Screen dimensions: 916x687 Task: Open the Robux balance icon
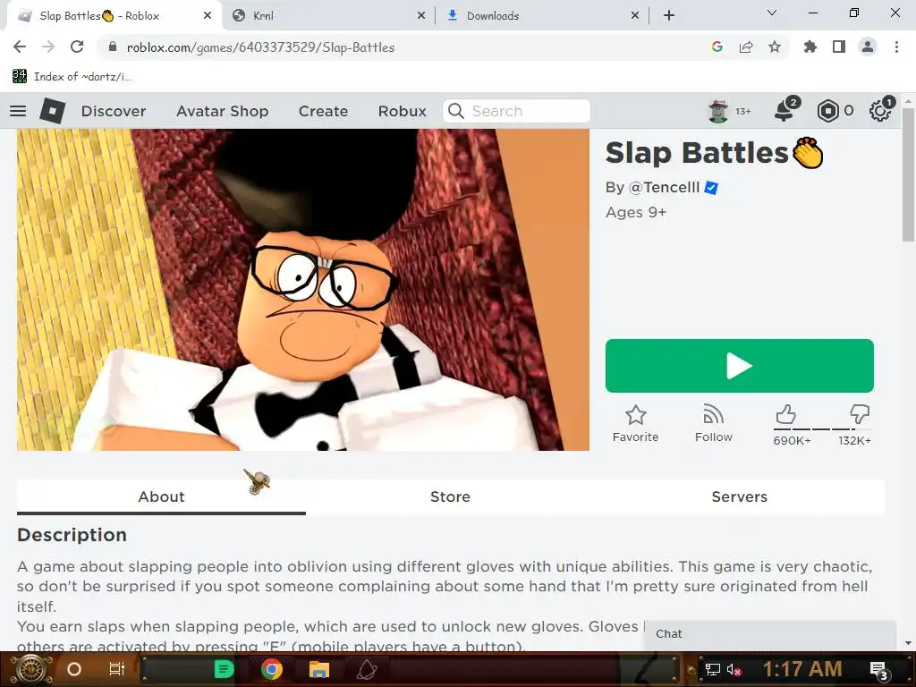(827, 111)
